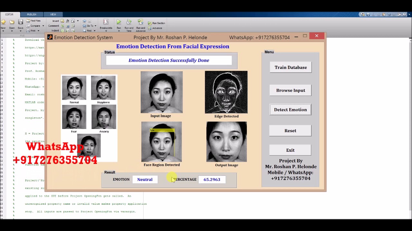Expand the Print dropdown arrow

38,31
